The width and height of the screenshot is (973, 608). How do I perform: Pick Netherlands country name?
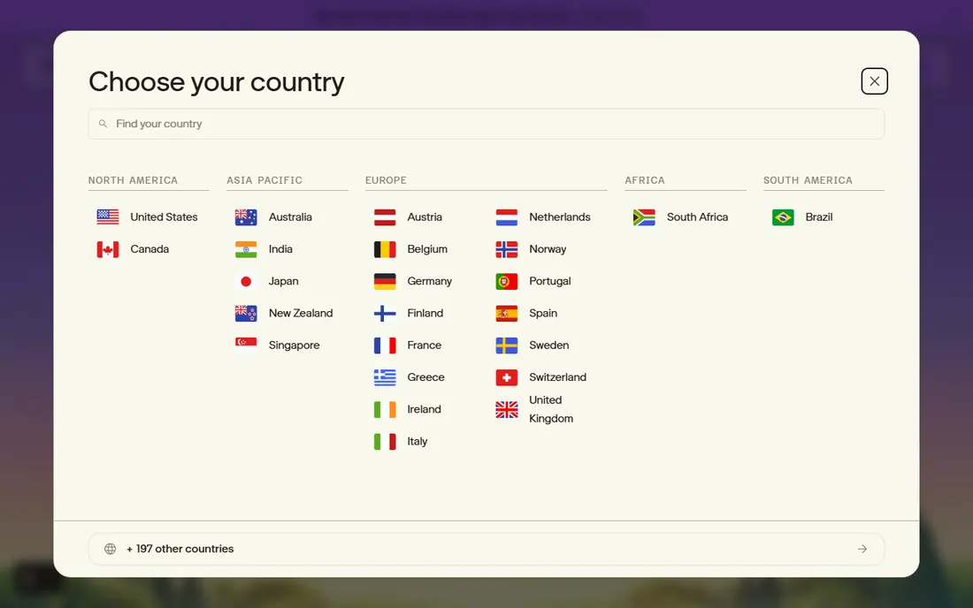[x=560, y=217]
